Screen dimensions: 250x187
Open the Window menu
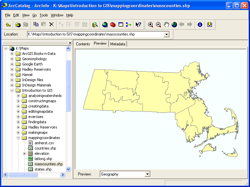[x=57, y=15]
